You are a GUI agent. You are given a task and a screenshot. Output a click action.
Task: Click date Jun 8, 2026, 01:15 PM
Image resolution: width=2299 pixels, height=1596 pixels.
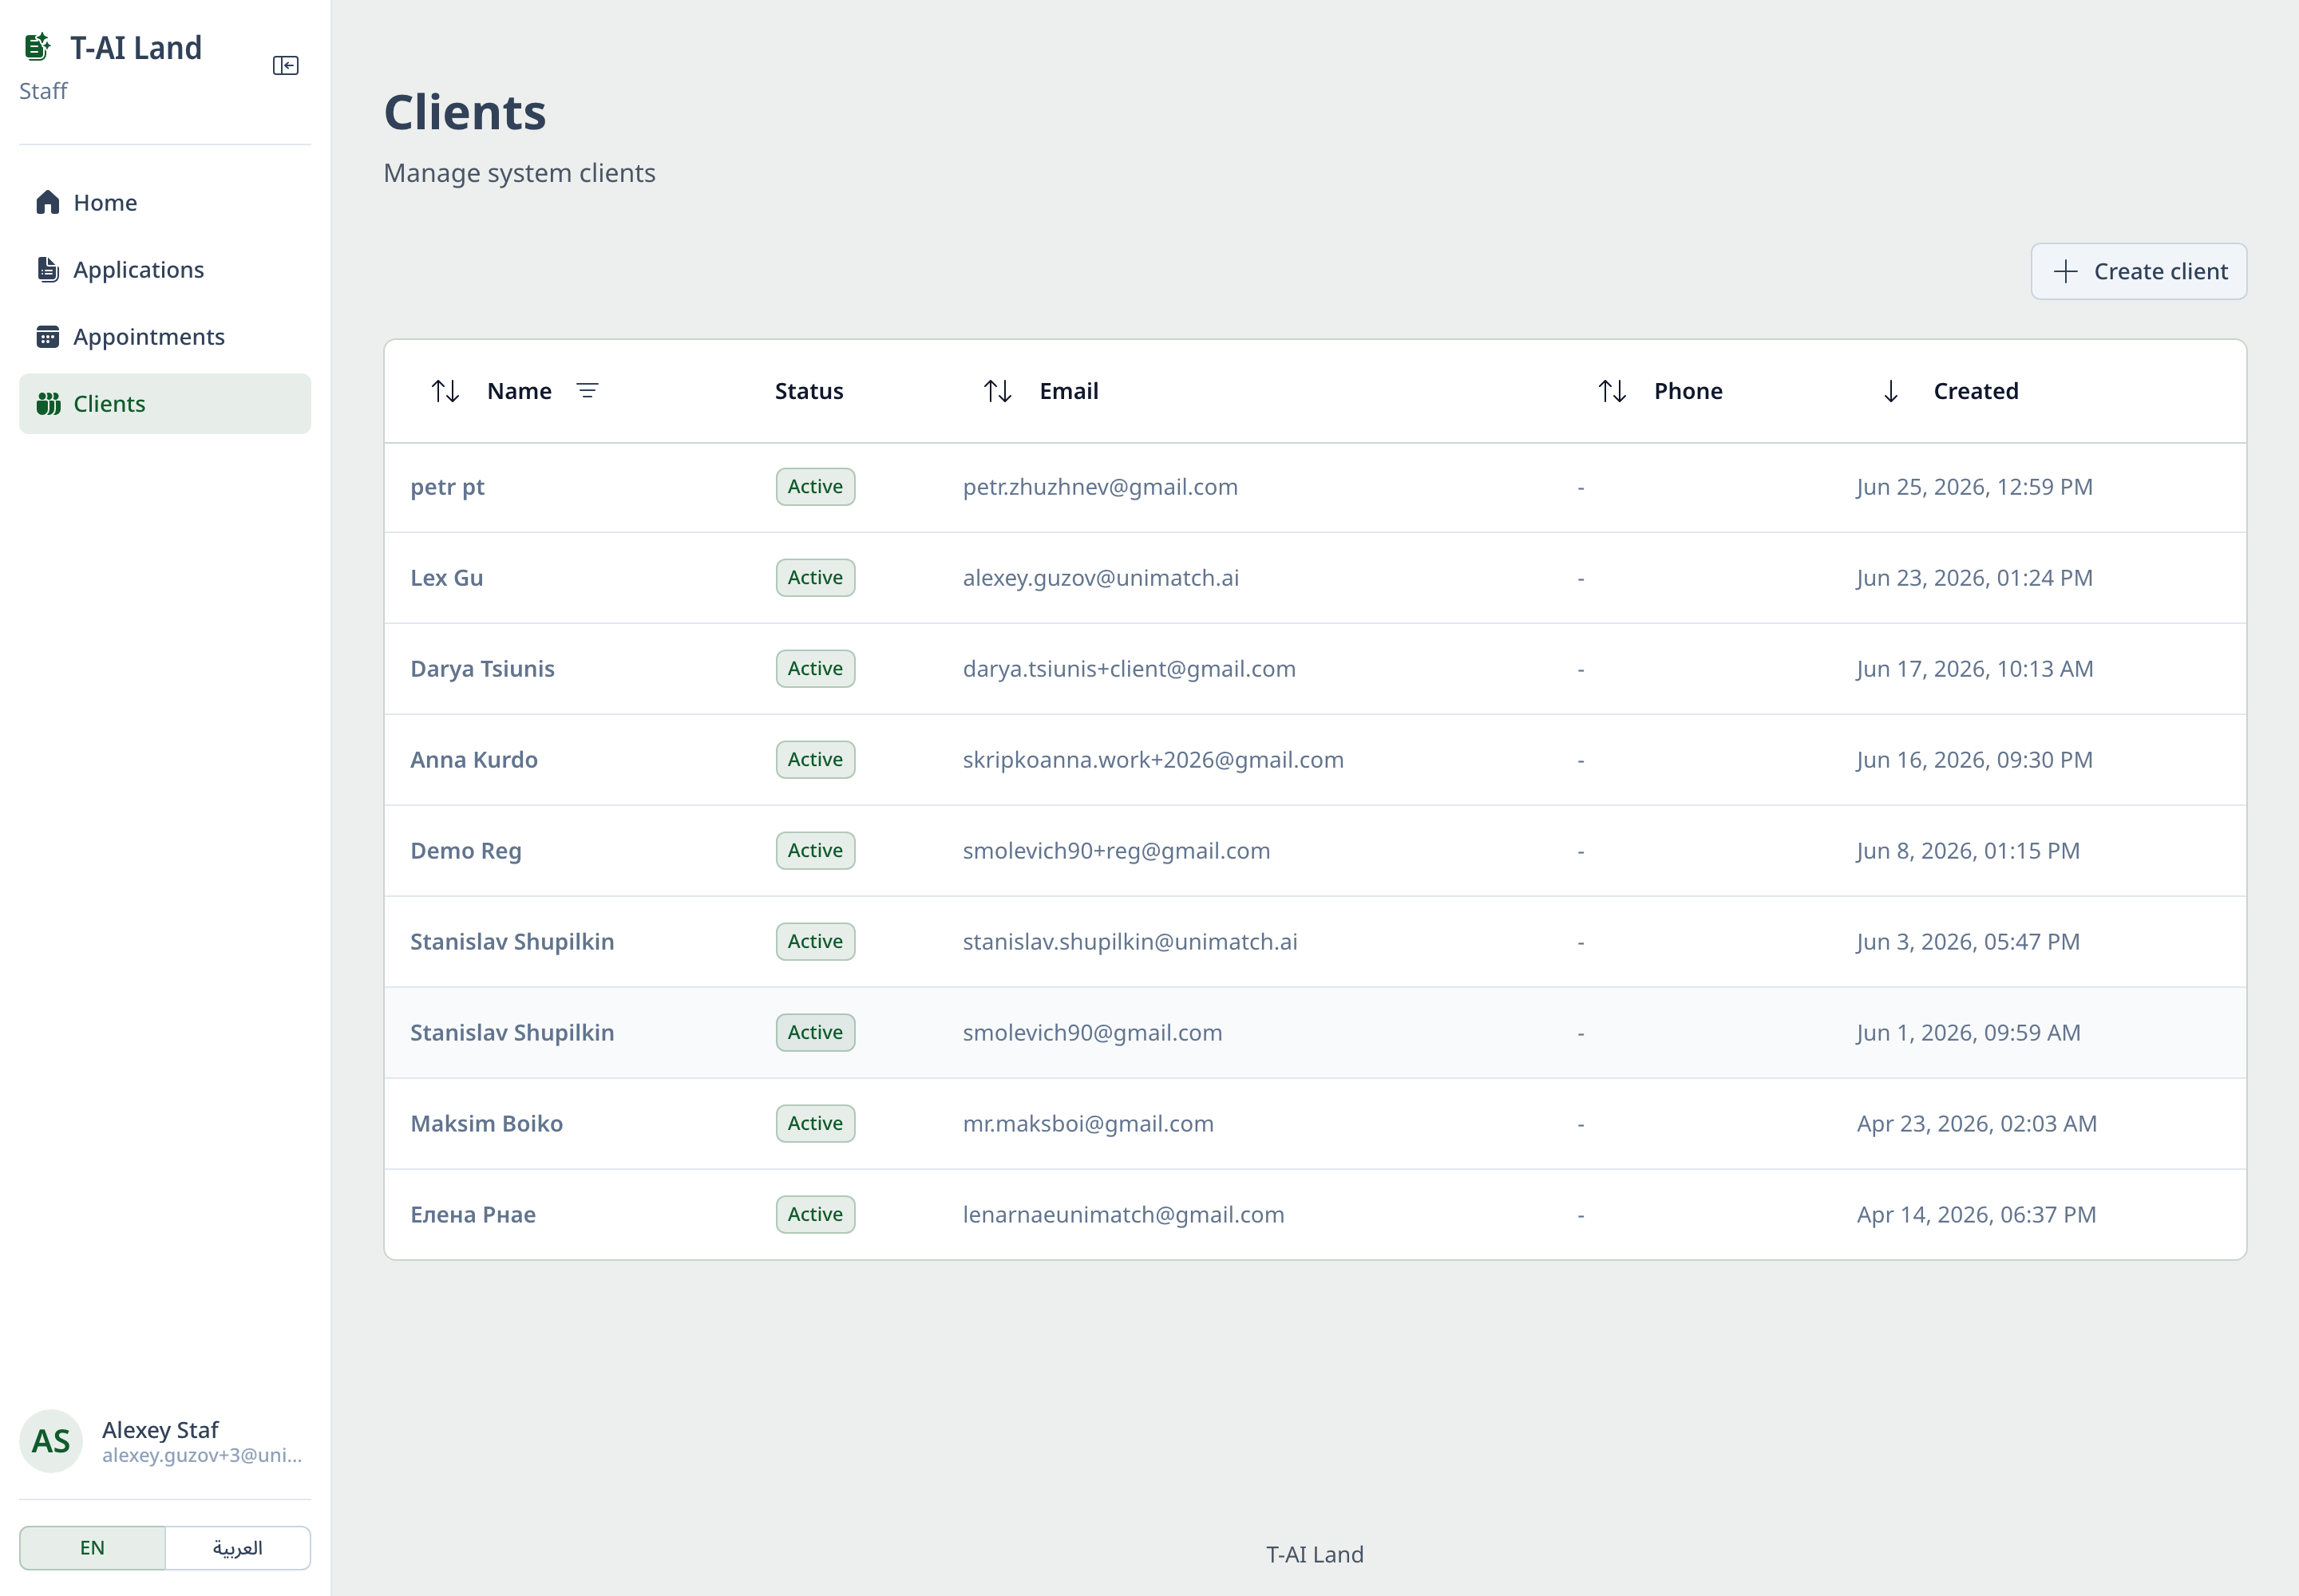[1968, 851]
